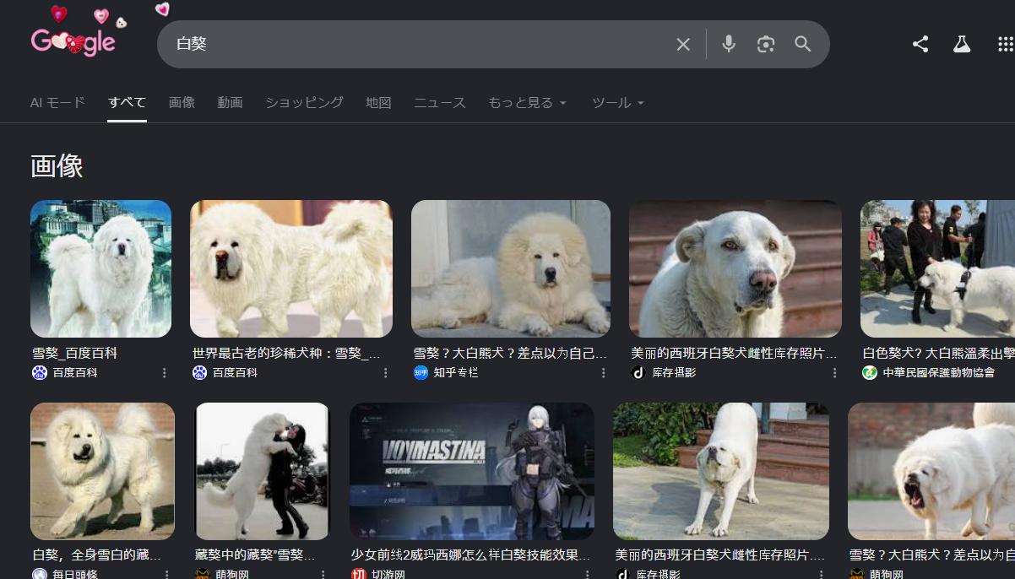1015x579 pixels.
Task: Open the 雪獒_百度百科 result link
Action: (x=74, y=354)
